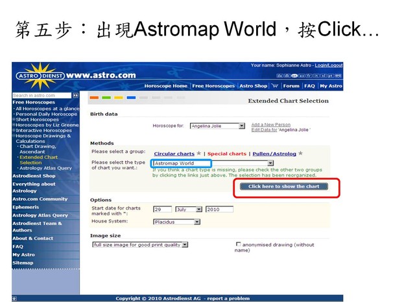415x302 pixels.
Task: Expand Short Horoscopes in sidebar
Action: pyautogui.click(x=14, y=120)
